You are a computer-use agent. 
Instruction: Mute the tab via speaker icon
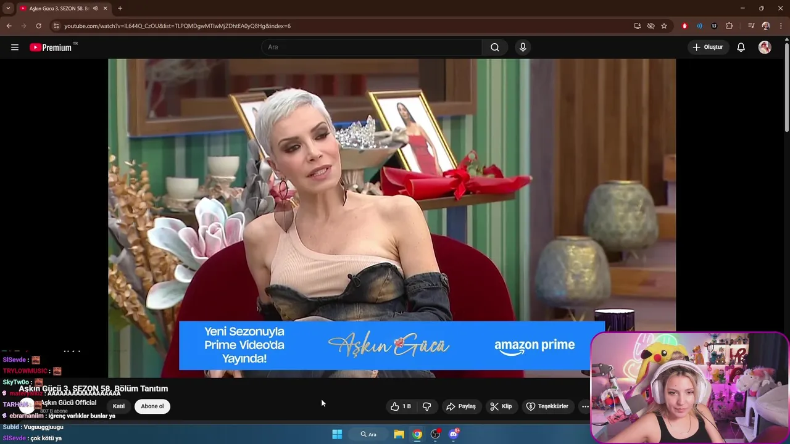point(96,8)
